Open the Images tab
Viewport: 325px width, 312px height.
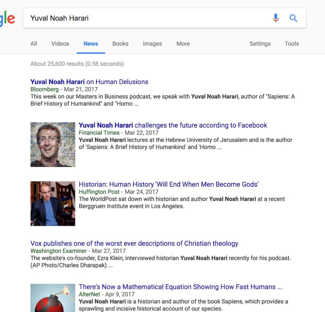pyautogui.click(x=152, y=44)
